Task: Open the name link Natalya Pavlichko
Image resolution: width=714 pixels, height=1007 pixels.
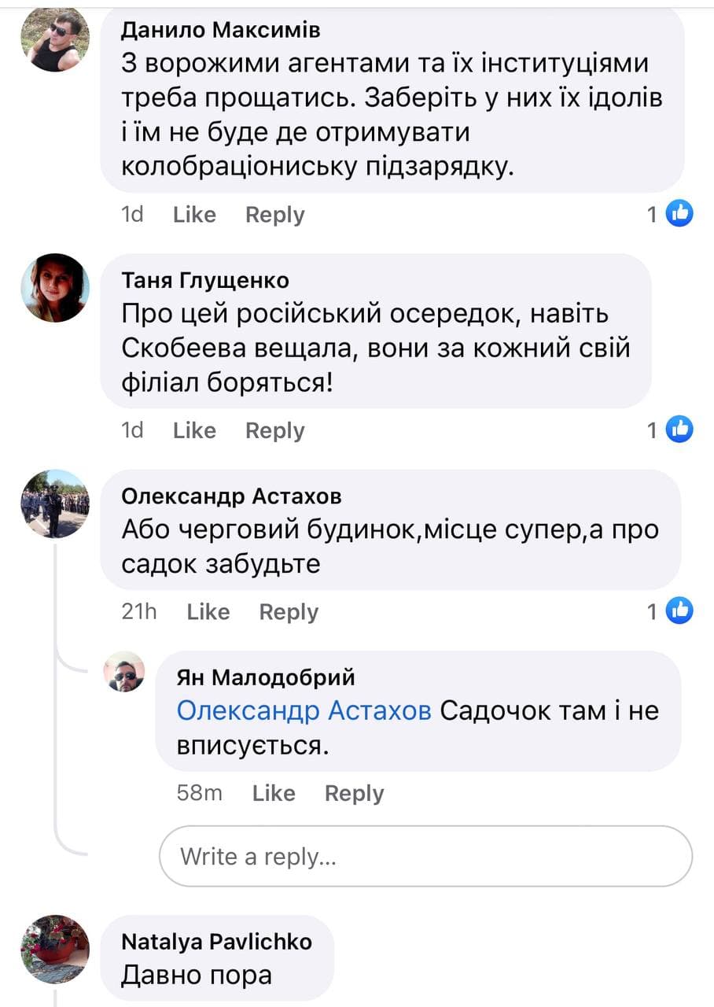Action: [216, 942]
